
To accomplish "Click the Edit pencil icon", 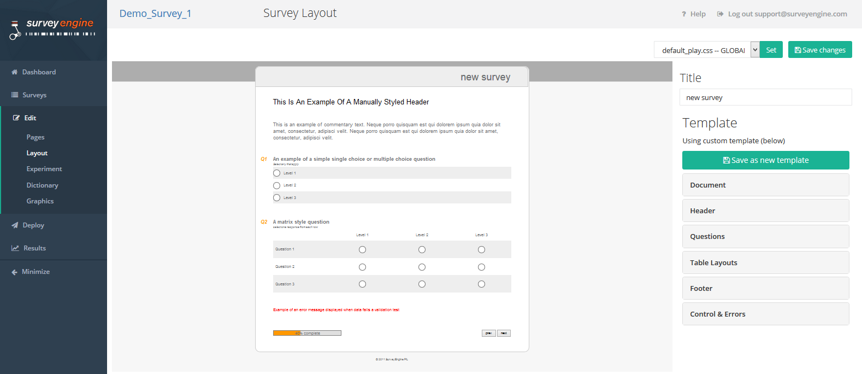I will point(16,118).
